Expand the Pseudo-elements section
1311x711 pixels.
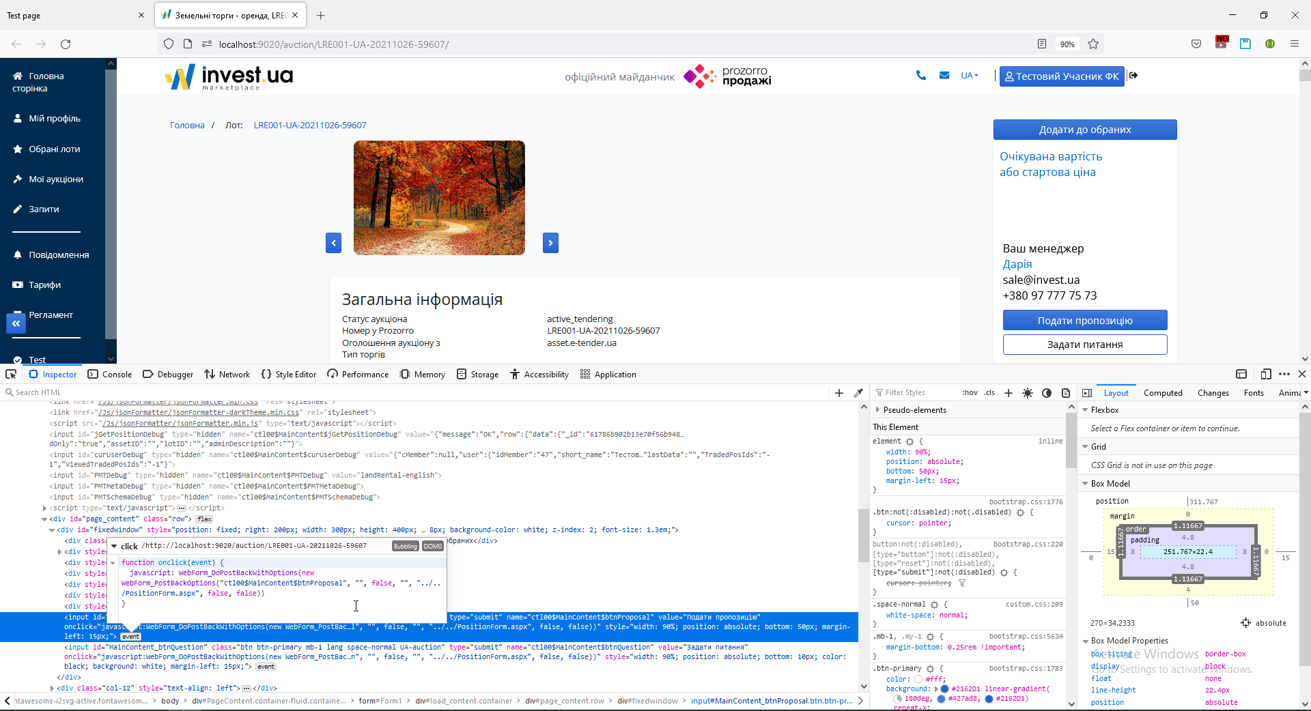(877, 409)
